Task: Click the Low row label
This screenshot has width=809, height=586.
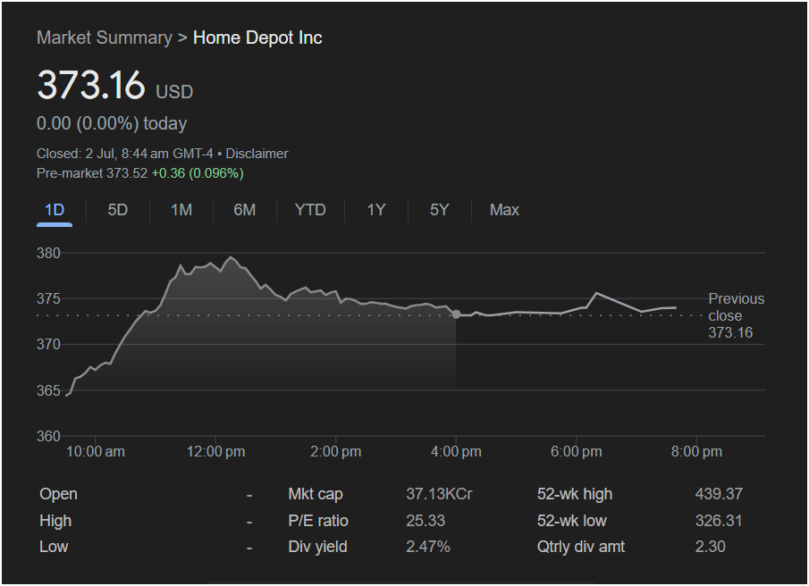Action: pos(54,547)
